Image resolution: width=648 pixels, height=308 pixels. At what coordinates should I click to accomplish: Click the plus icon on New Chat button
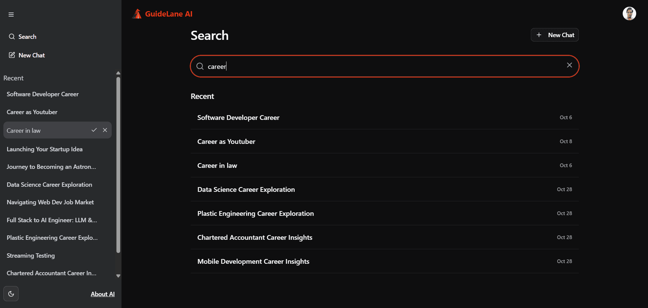tap(539, 35)
